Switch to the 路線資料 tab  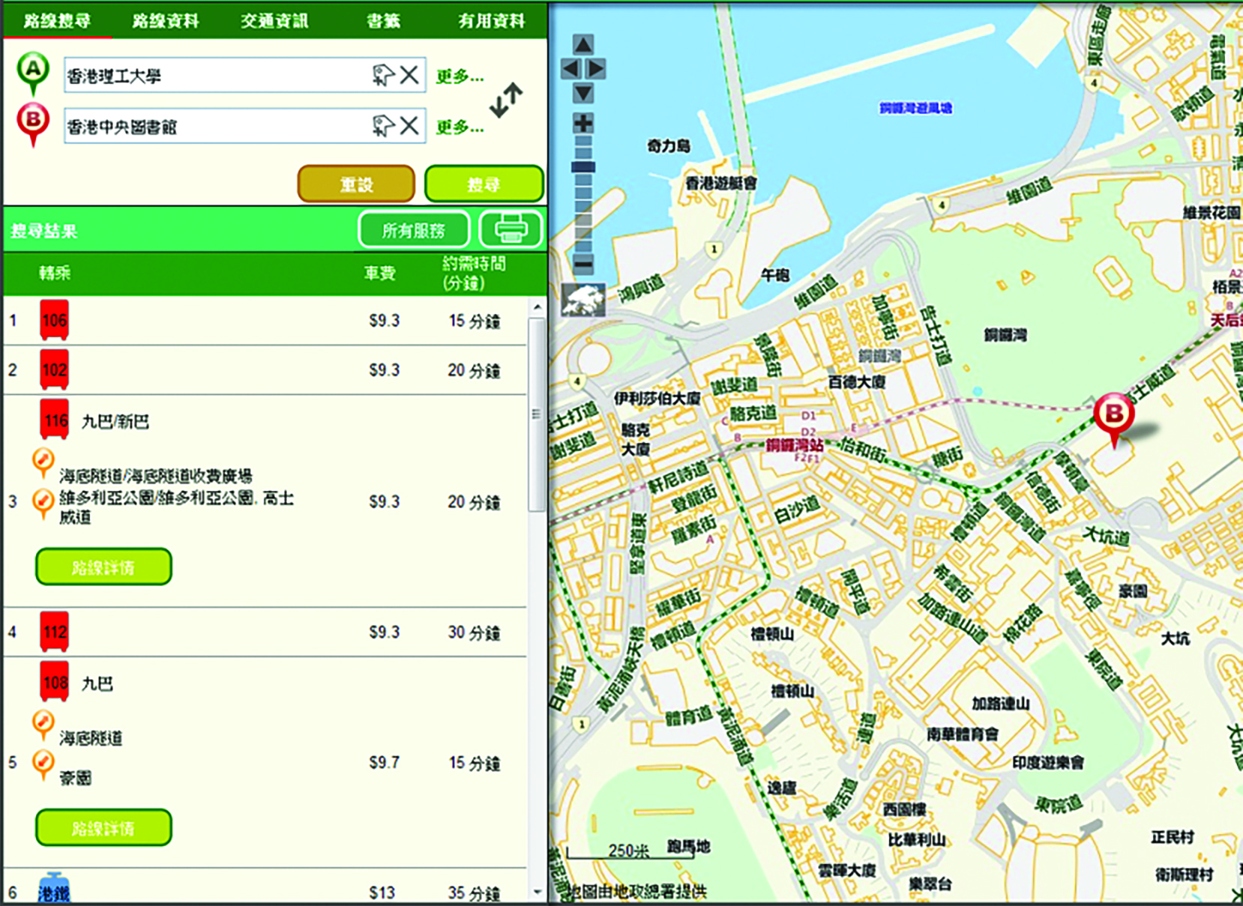(x=166, y=21)
